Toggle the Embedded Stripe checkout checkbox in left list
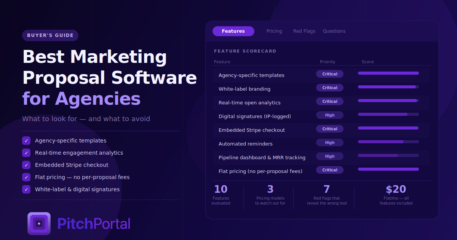 [x=26, y=165]
